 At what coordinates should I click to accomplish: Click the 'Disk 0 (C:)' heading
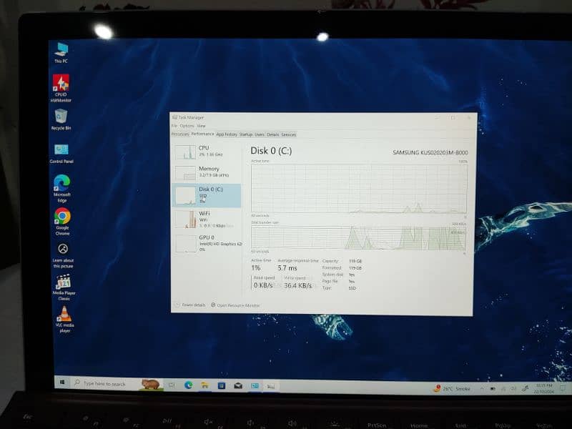coord(271,151)
